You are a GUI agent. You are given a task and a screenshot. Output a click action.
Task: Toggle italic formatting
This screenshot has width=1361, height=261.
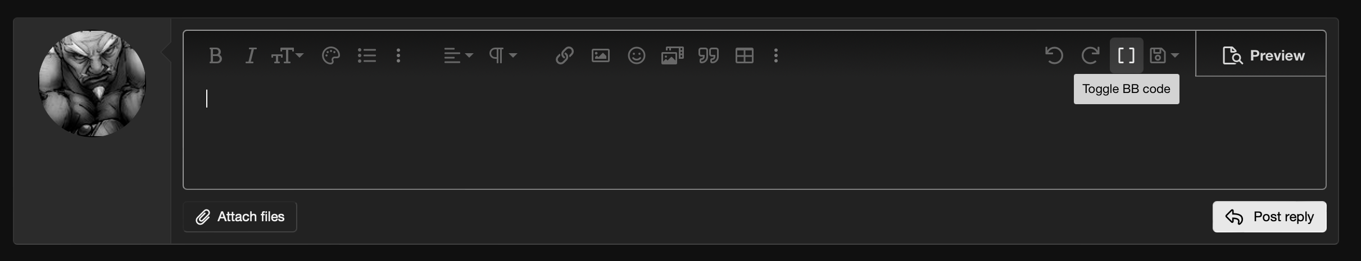(x=251, y=55)
